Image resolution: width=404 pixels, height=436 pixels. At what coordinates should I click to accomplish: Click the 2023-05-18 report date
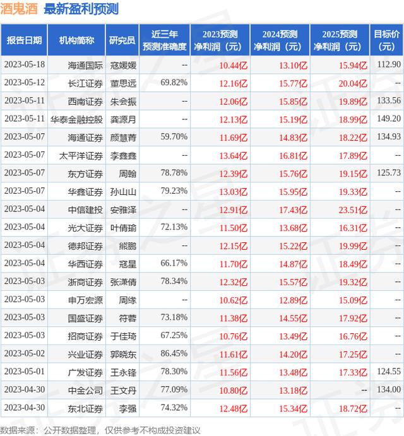tap(25, 64)
